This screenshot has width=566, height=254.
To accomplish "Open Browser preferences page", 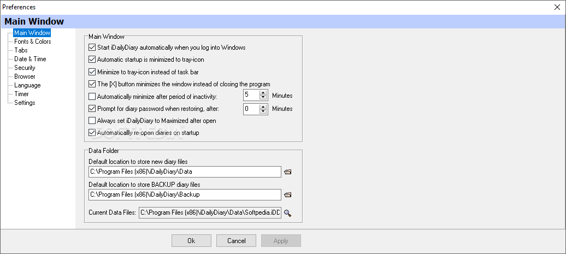I will click(25, 76).
